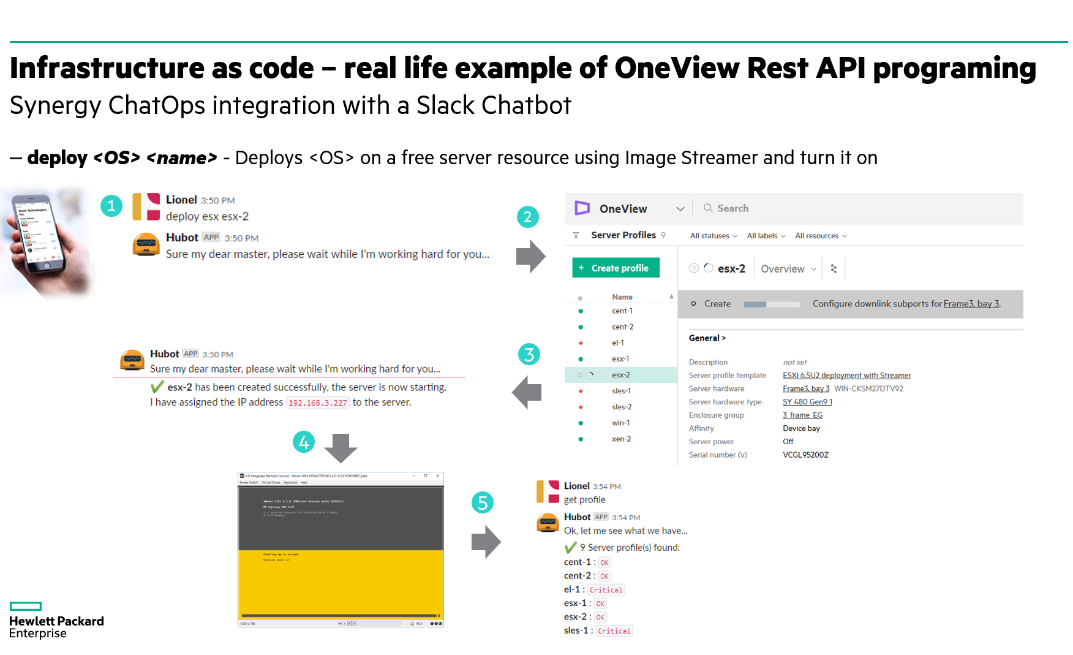Select the radio indicator on the esx-2 row
Viewport: 1073px width, 655px height.
[580, 374]
